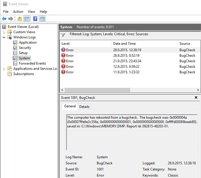
Task: Close the Event 1001 preview pane
Action: (x=196, y=98)
